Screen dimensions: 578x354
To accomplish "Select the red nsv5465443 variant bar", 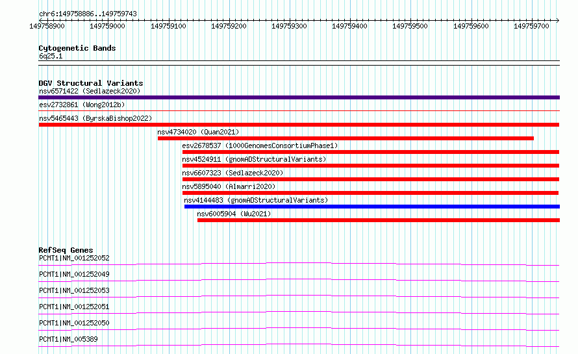I will tap(299, 125).
